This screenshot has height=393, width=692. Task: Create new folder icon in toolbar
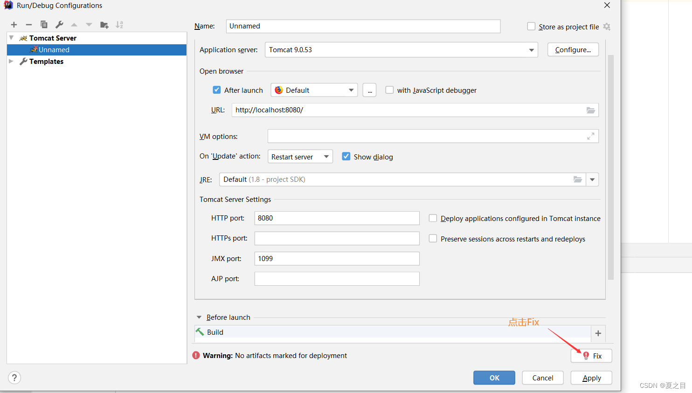coord(104,25)
